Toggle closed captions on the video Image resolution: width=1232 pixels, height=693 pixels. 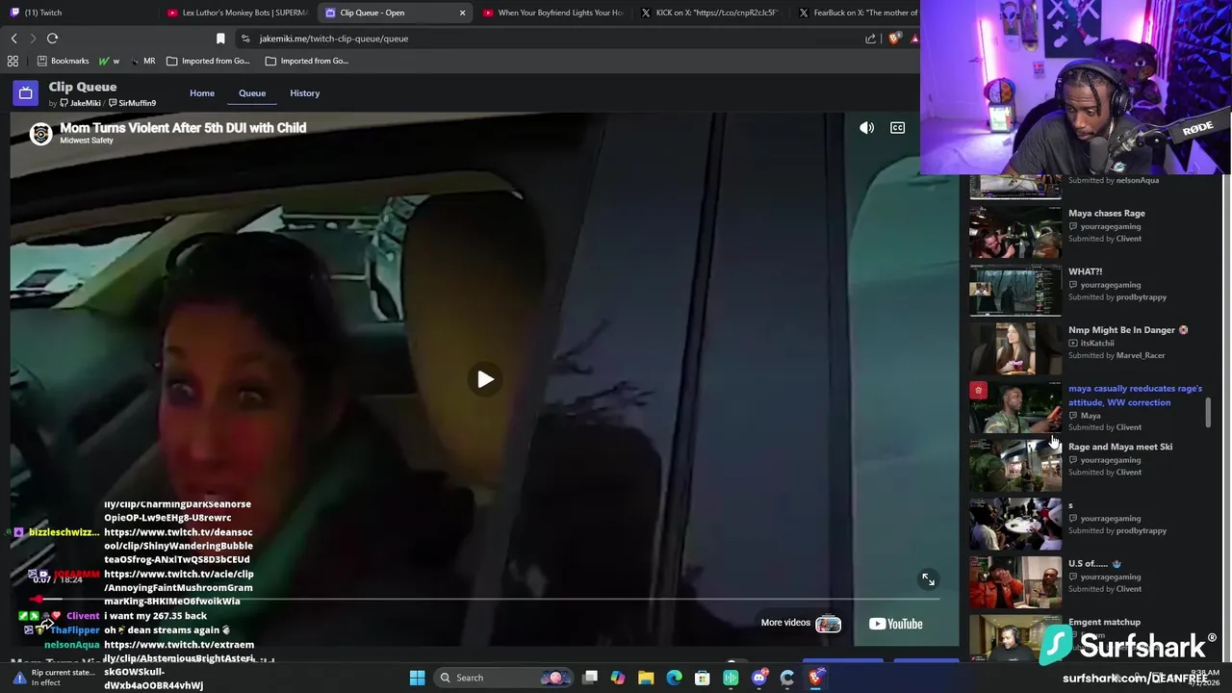[897, 128]
